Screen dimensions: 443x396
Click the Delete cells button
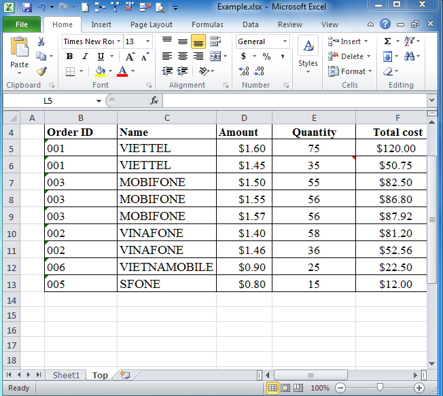pyautogui.click(x=349, y=56)
